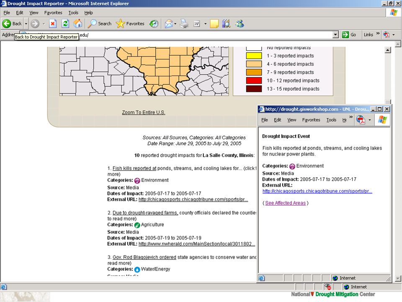Open the chicagotribune URL in popup window

[317, 191]
